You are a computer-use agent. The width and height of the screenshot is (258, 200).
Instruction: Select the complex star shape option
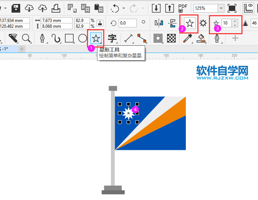[203, 23]
